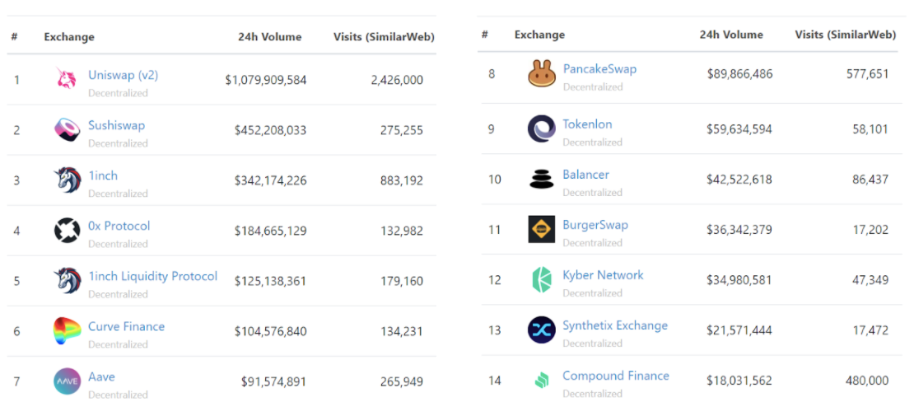Click the Compound Finance logo icon

541,381
